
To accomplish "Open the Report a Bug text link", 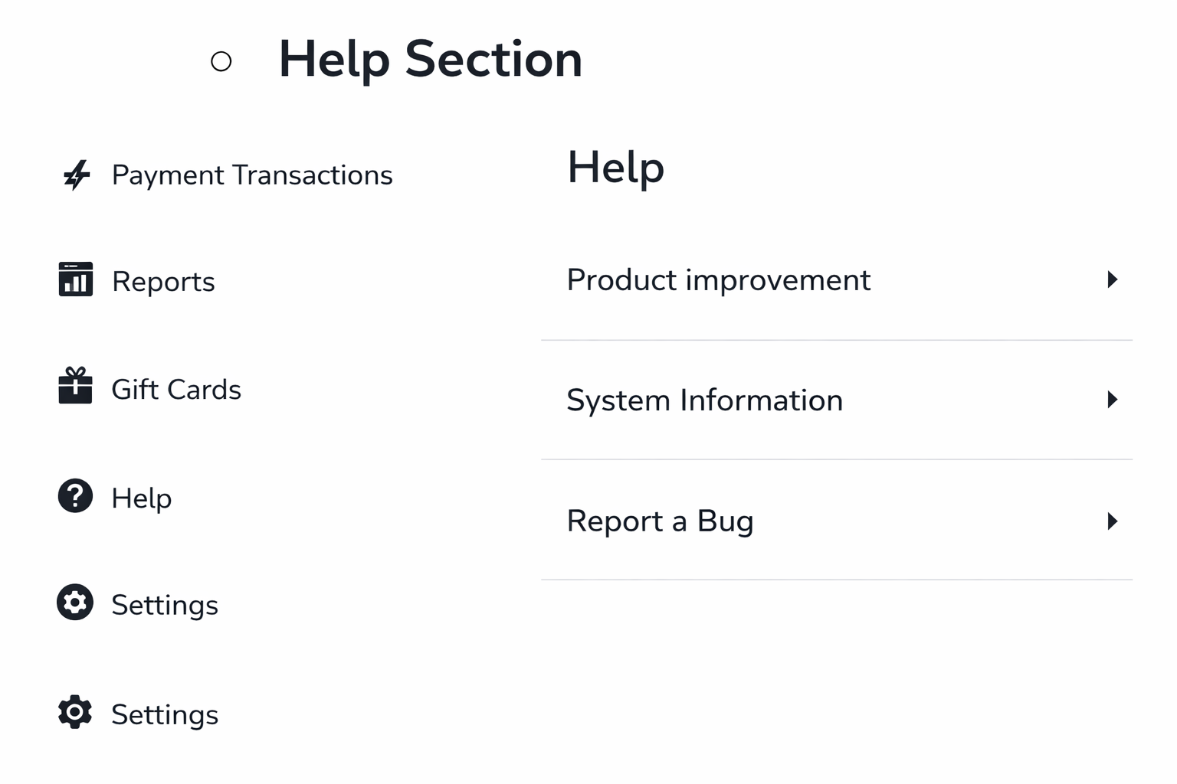I will click(x=660, y=521).
